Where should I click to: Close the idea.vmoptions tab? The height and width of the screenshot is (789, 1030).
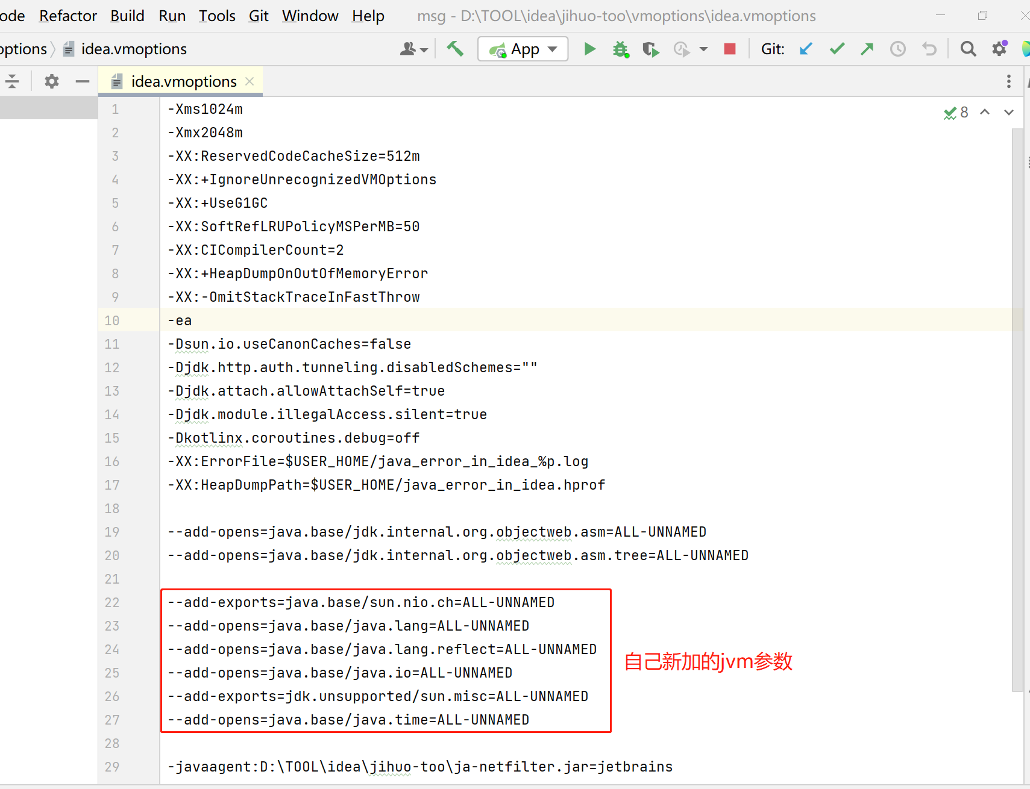[250, 81]
